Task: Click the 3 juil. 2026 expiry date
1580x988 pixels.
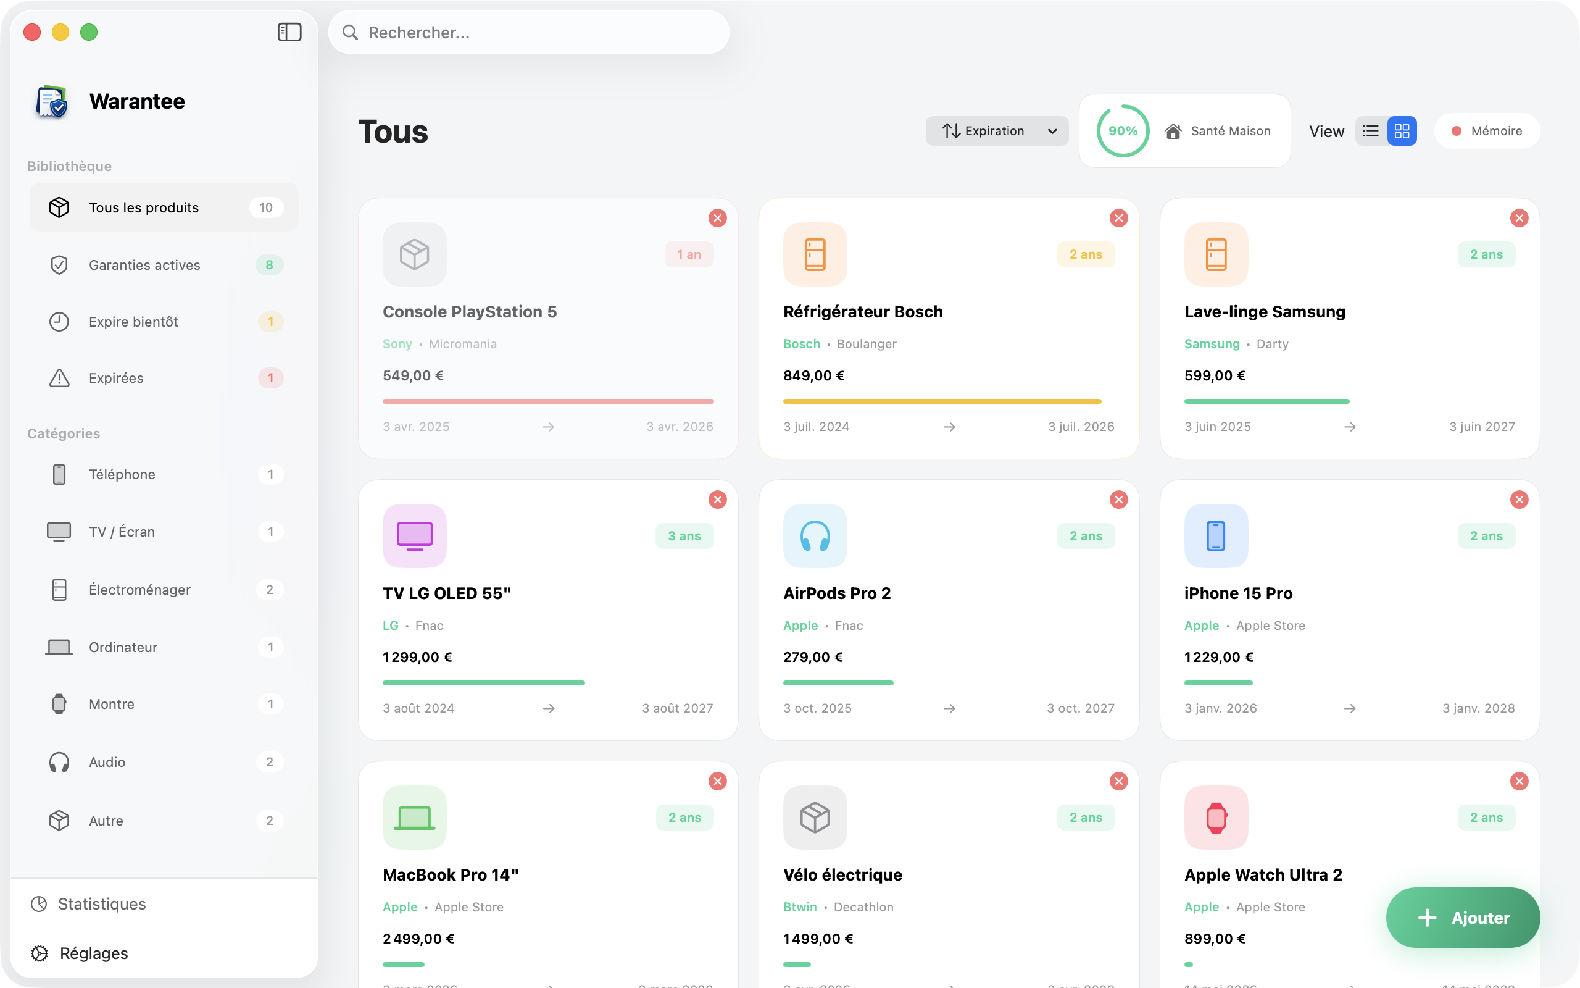Action: 1081,427
